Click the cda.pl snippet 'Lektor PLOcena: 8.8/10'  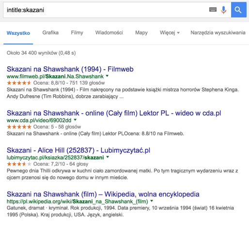point(95,134)
